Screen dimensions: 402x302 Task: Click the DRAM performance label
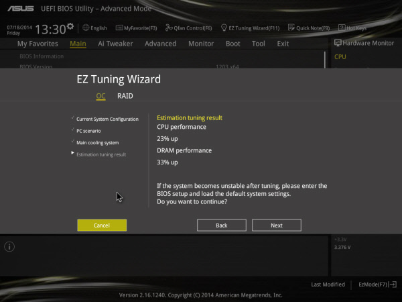184,150
